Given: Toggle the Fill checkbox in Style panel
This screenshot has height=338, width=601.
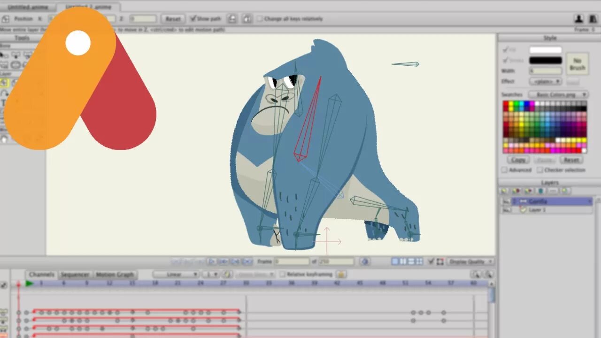Looking at the screenshot, I should click(x=505, y=49).
